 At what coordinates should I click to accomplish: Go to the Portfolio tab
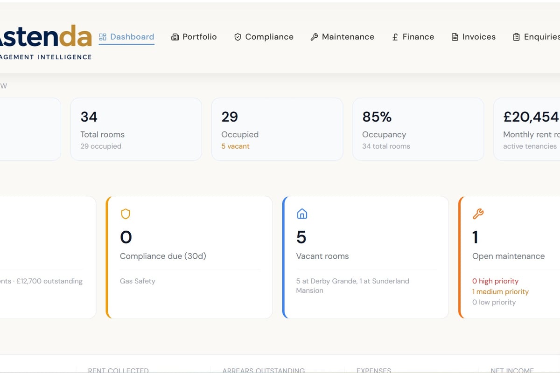click(x=194, y=37)
